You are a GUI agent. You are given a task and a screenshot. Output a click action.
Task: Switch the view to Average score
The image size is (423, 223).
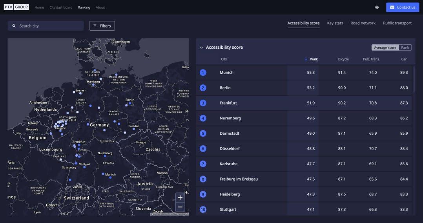click(x=385, y=48)
